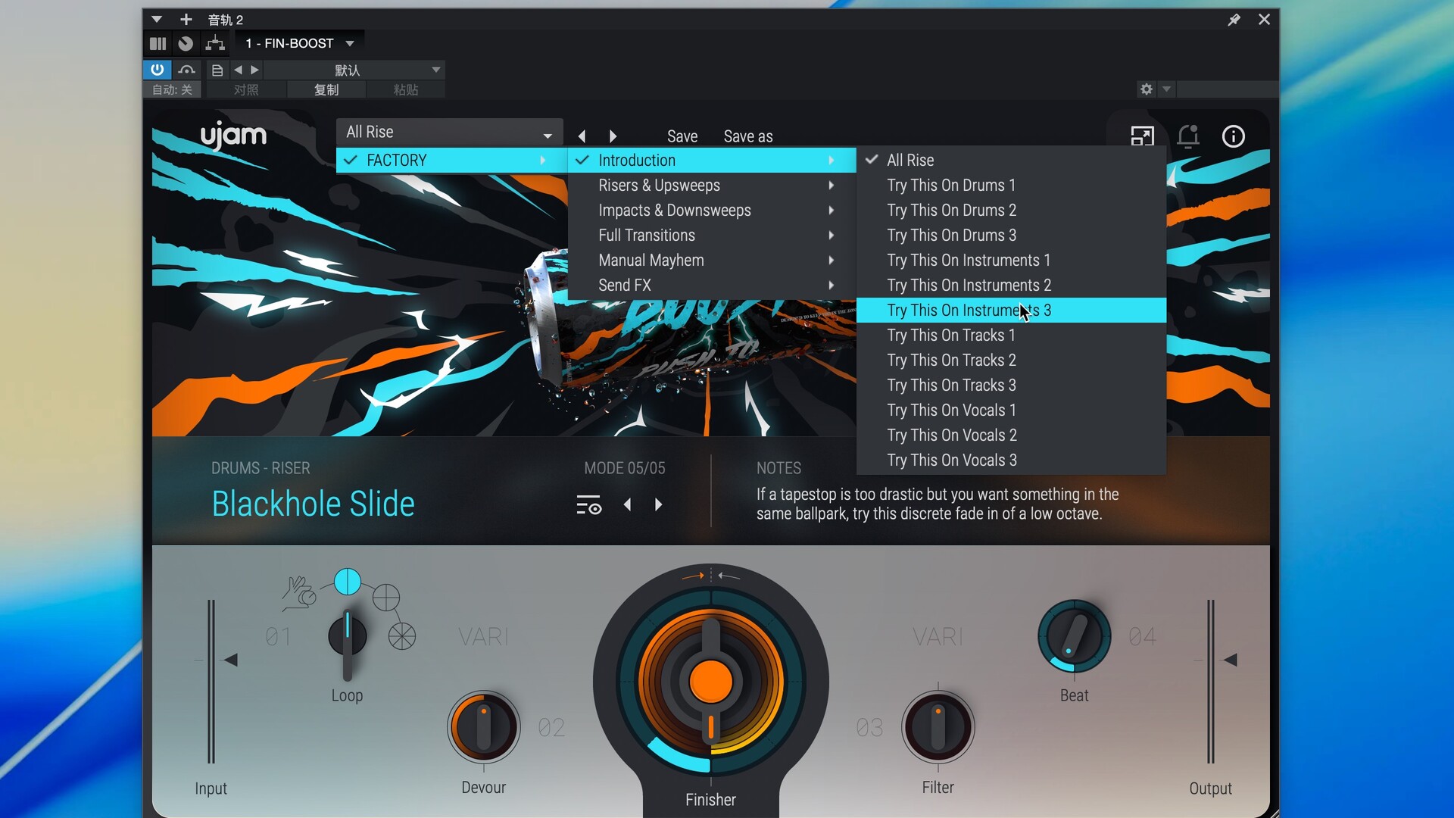Open the Full Transitions category
The width and height of the screenshot is (1454, 818).
711,235
